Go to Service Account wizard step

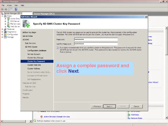tap(34, 54)
